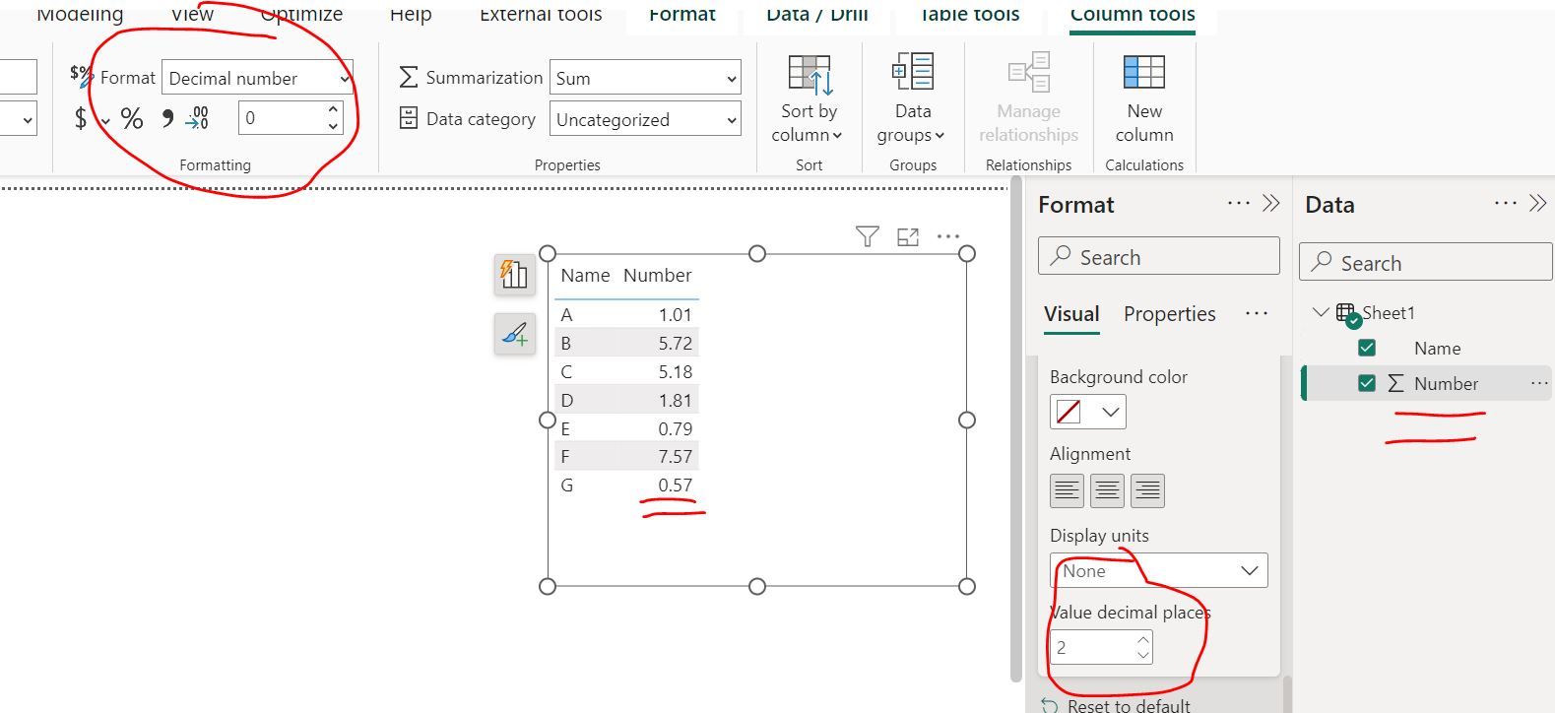
Task: Toggle thousands separator comma icon
Action: click(x=167, y=119)
